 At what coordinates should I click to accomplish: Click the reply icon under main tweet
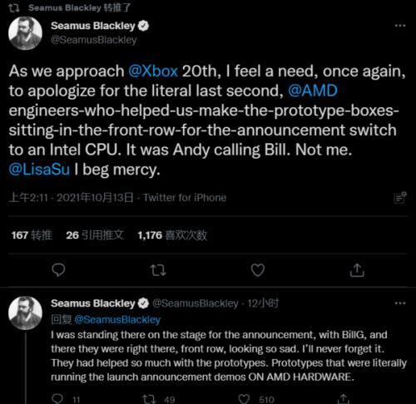[58, 270]
